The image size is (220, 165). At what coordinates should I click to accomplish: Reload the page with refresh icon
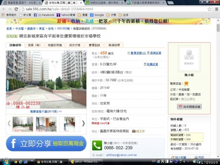[x=16, y=9]
